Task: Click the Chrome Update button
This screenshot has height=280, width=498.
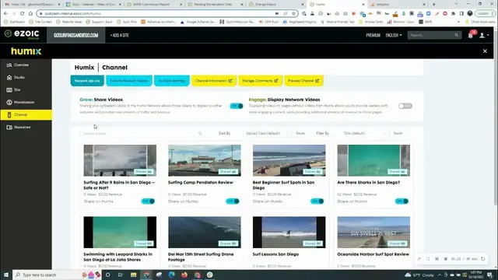Action: point(485,14)
